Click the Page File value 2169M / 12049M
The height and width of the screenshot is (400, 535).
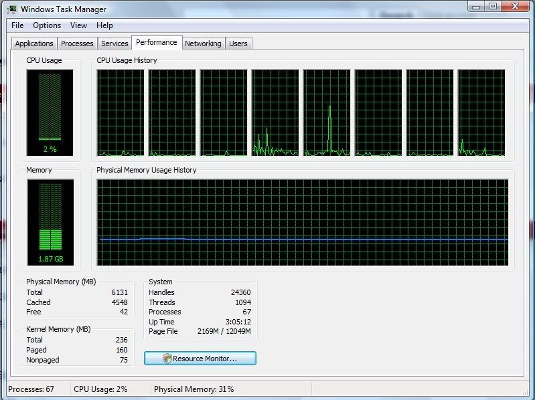pyautogui.click(x=224, y=331)
